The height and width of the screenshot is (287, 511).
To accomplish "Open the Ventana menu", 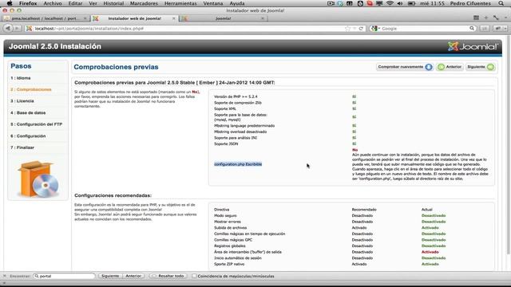I will point(213,3).
